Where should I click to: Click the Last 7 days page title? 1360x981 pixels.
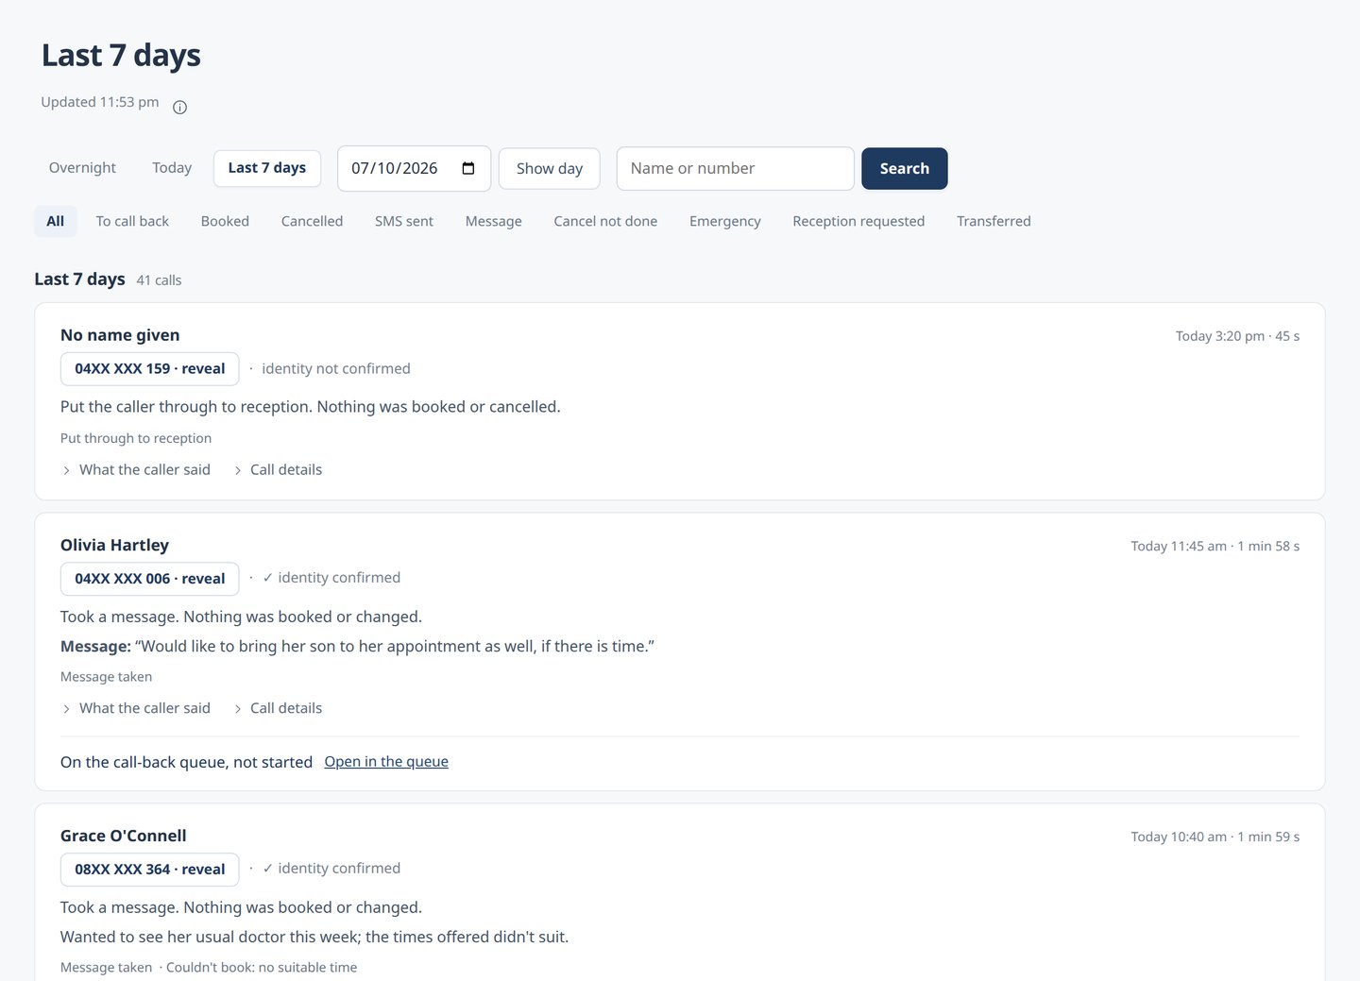point(121,55)
